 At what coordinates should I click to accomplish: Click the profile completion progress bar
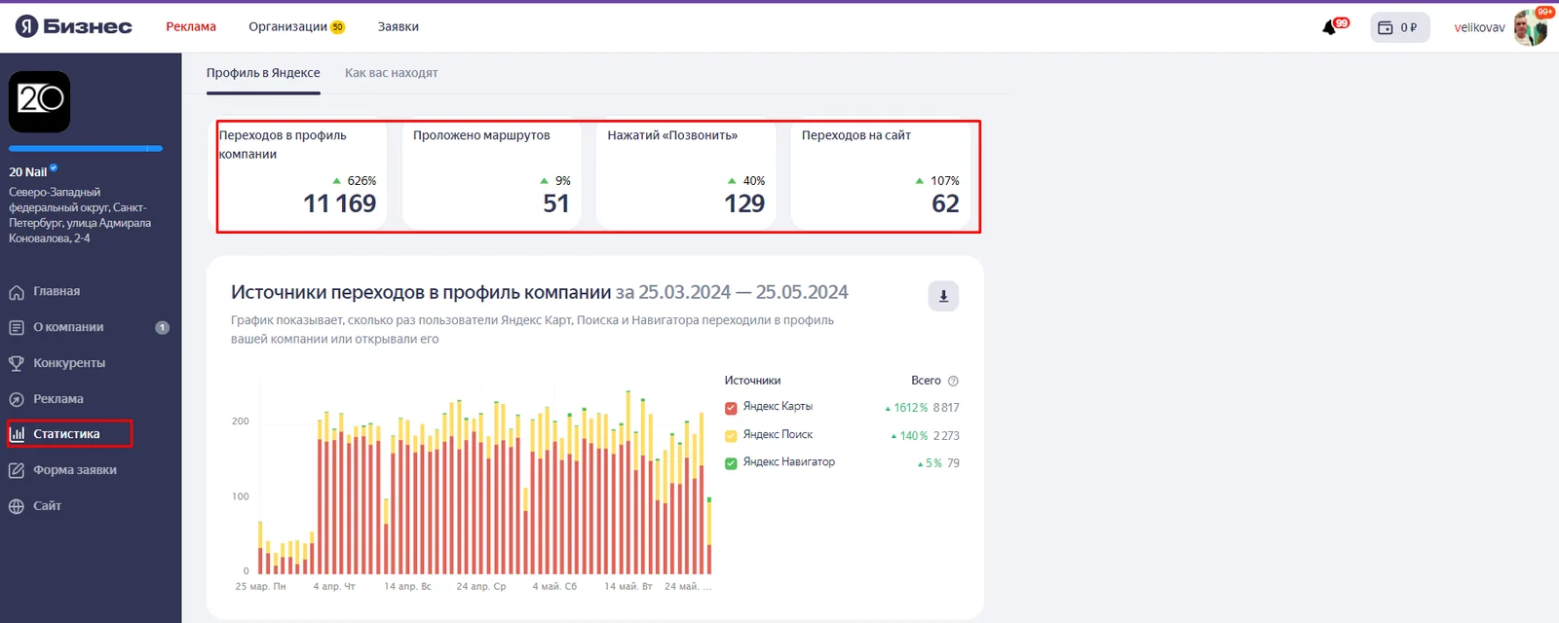click(x=86, y=149)
